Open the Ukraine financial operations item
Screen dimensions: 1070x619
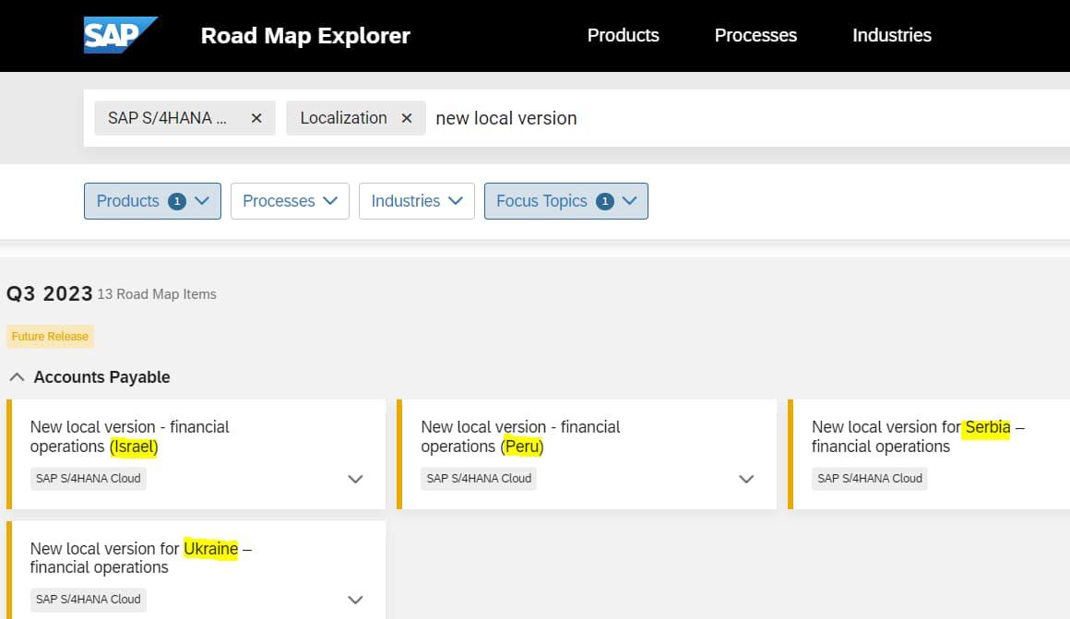[140, 557]
